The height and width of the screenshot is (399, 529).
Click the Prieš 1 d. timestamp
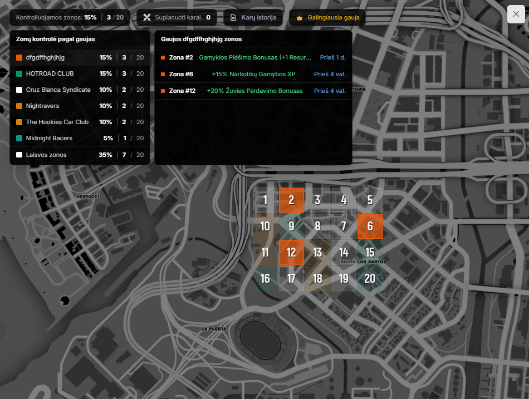332,57
